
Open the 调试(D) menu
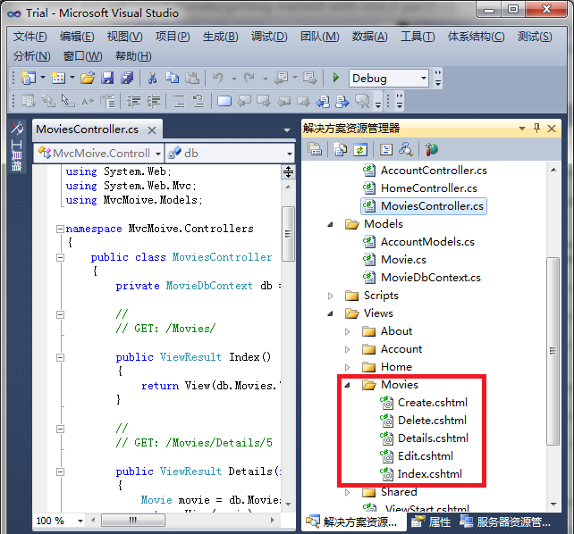pos(269,37)
